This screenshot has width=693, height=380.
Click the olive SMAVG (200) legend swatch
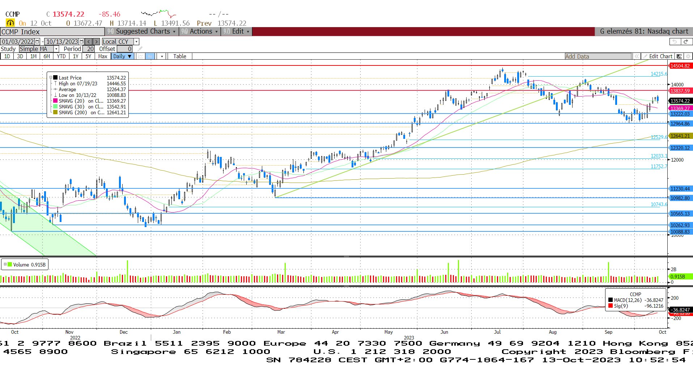point(55,112)
